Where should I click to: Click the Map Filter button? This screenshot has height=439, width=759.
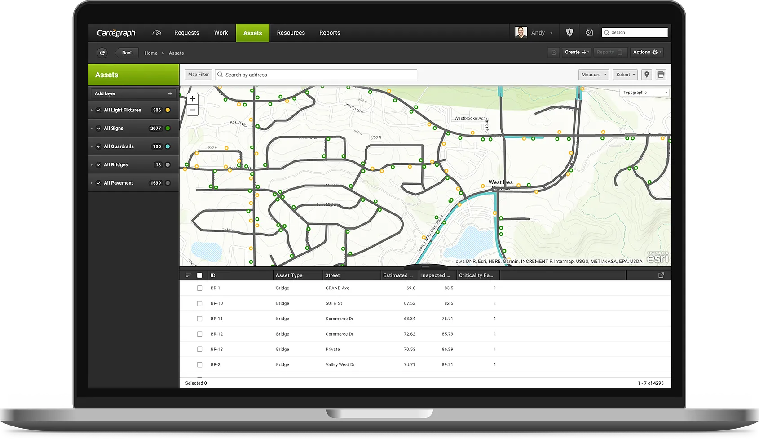199,75
